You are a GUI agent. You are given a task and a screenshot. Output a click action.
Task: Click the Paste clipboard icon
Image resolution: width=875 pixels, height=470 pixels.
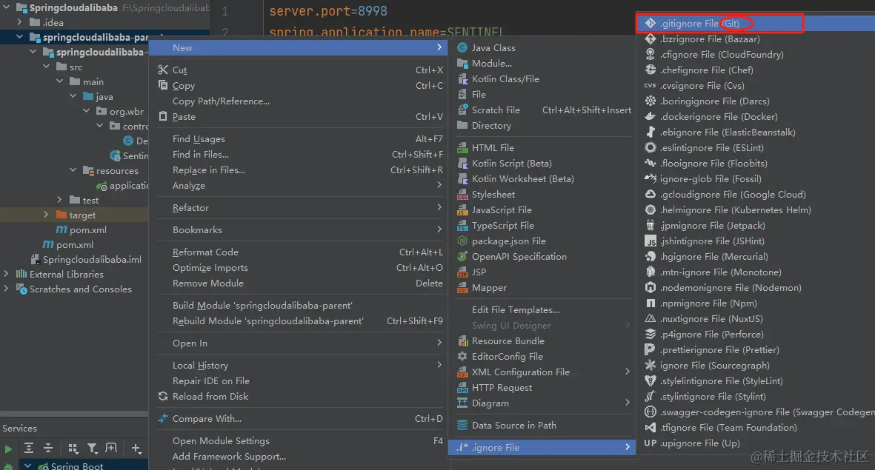163,116
